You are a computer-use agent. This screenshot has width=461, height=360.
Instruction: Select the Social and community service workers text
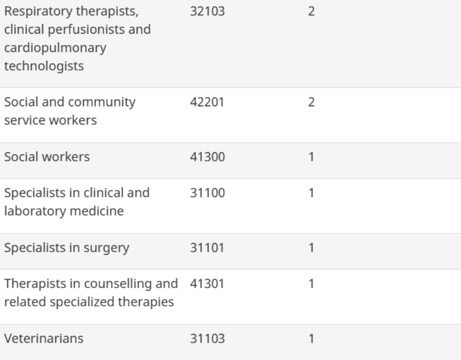click(x=70, y=109)
